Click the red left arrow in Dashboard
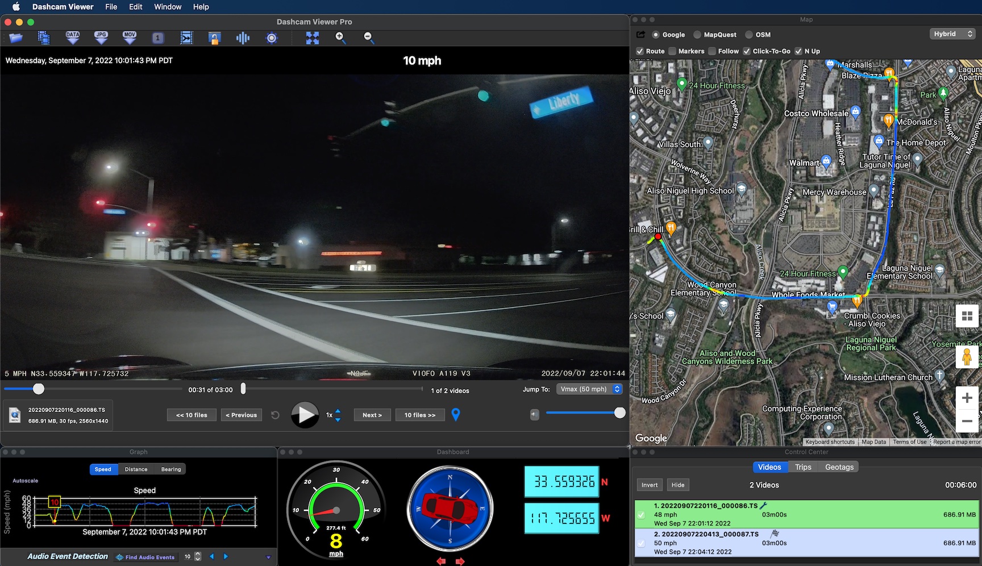Image resolution: width=982 pixels, height=566 pixels. [441, 561]
